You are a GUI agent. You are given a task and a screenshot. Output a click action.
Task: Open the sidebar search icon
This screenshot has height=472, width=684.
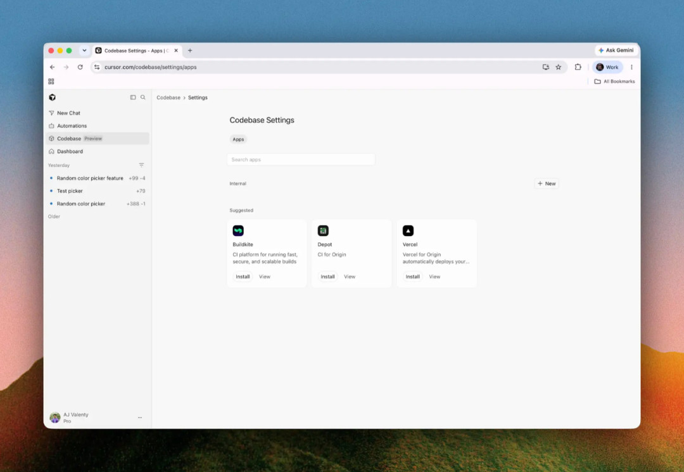click(143, 97)
